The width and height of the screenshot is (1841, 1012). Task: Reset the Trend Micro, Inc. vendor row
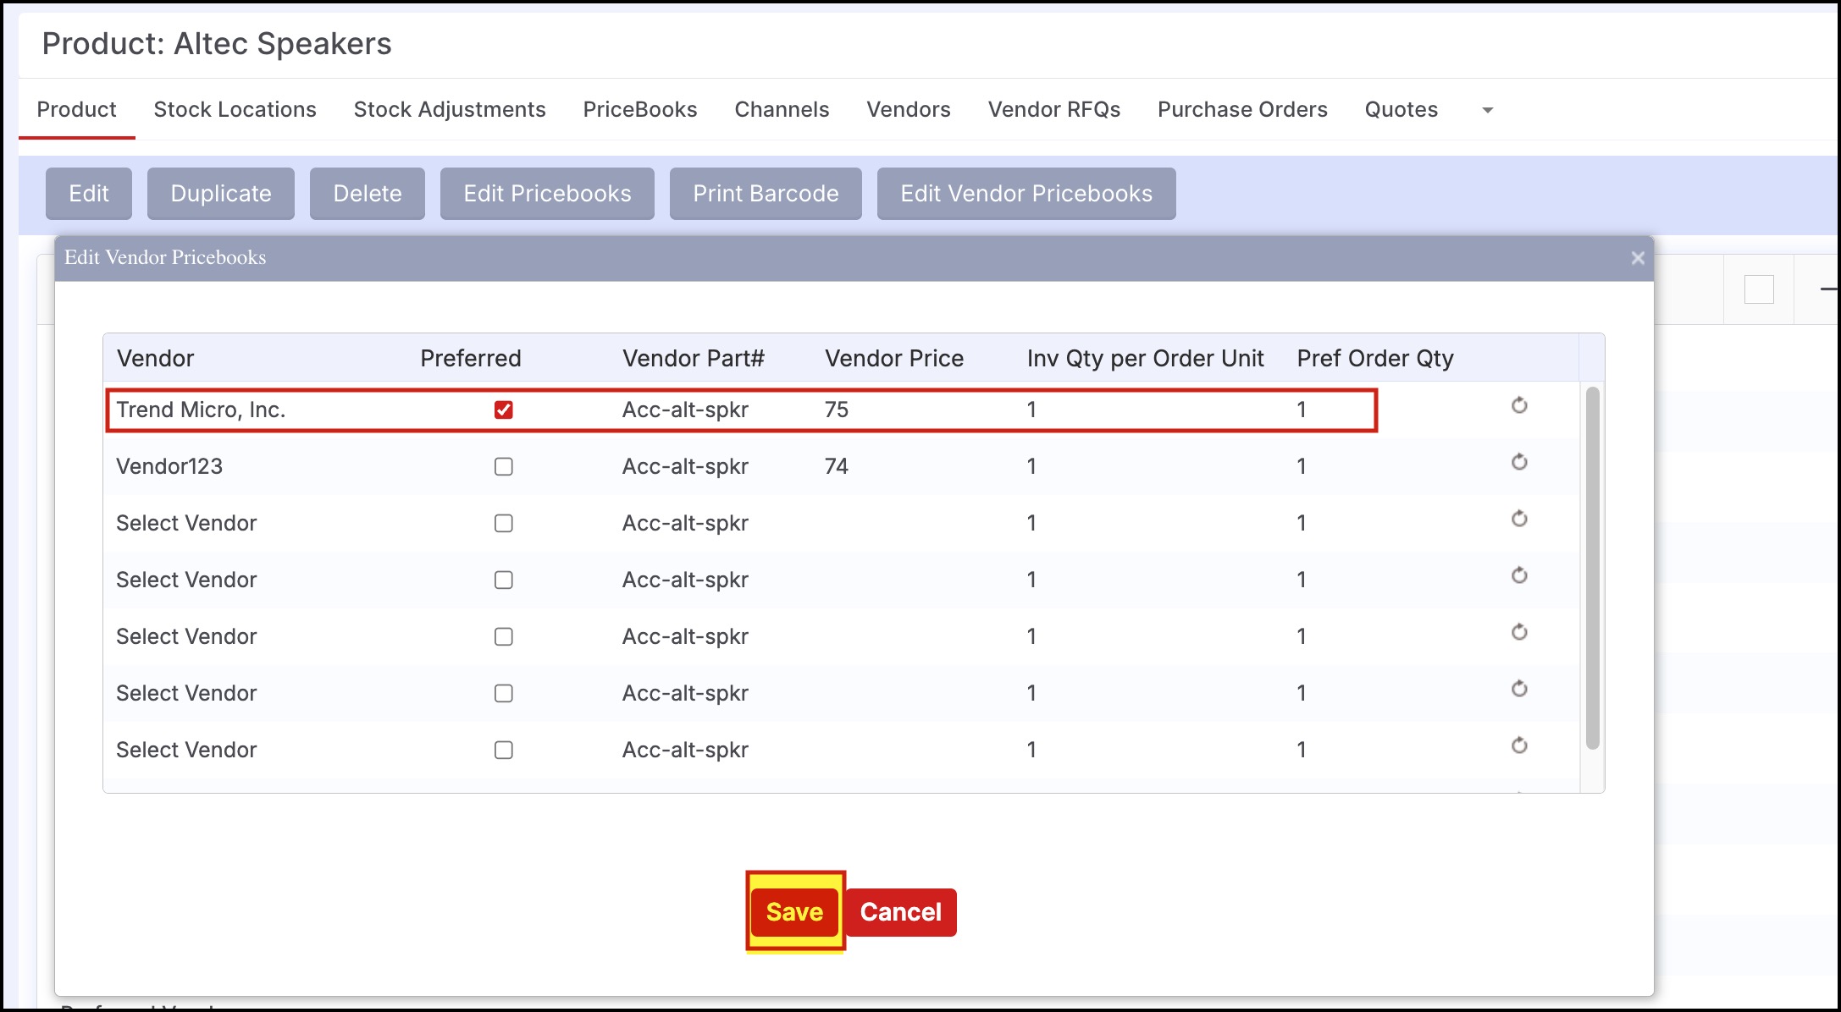[x=1519, y=405]
